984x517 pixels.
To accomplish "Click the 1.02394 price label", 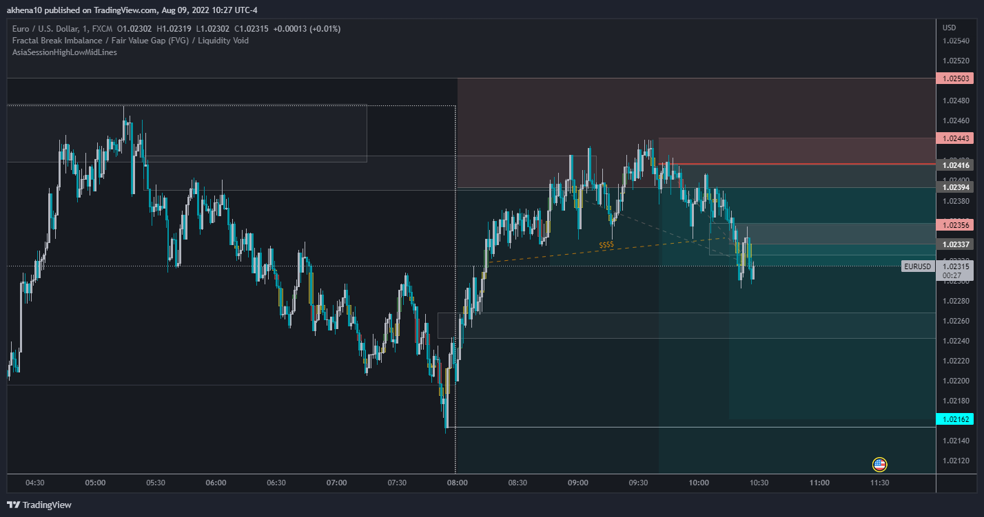I will coord(954,187).
